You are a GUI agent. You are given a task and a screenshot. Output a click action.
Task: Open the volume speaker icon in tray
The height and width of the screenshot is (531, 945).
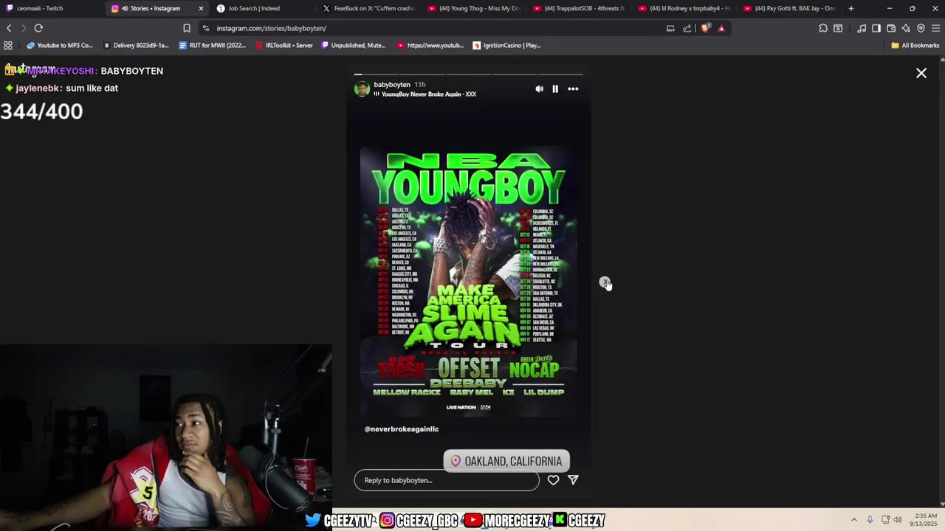tap(898, 519)
